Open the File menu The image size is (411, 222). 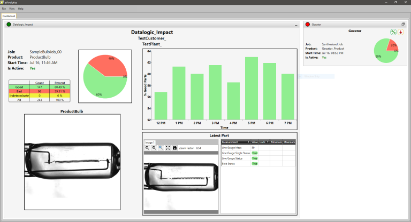coord(4,9)
